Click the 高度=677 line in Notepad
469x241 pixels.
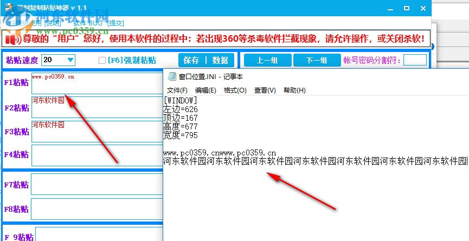[x=181, y=126]
